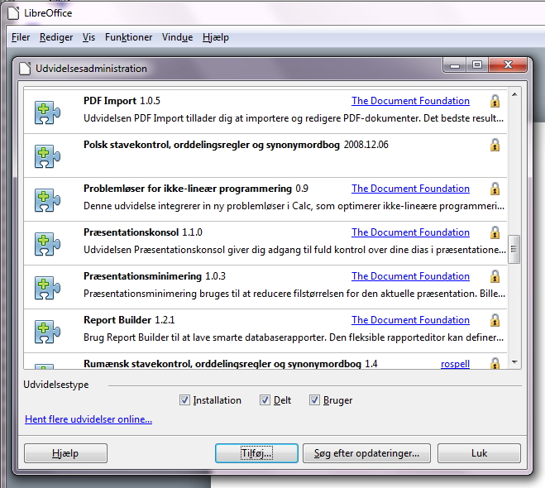
Task: Open The Document Foundation link for PDF Import
Action: pyautogui.click(x=410, y=101)
